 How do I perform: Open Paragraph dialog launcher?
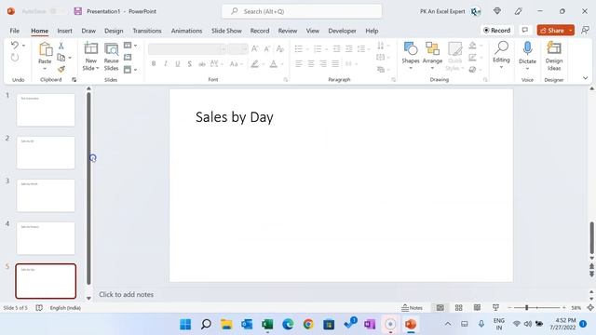pos(393,80)
